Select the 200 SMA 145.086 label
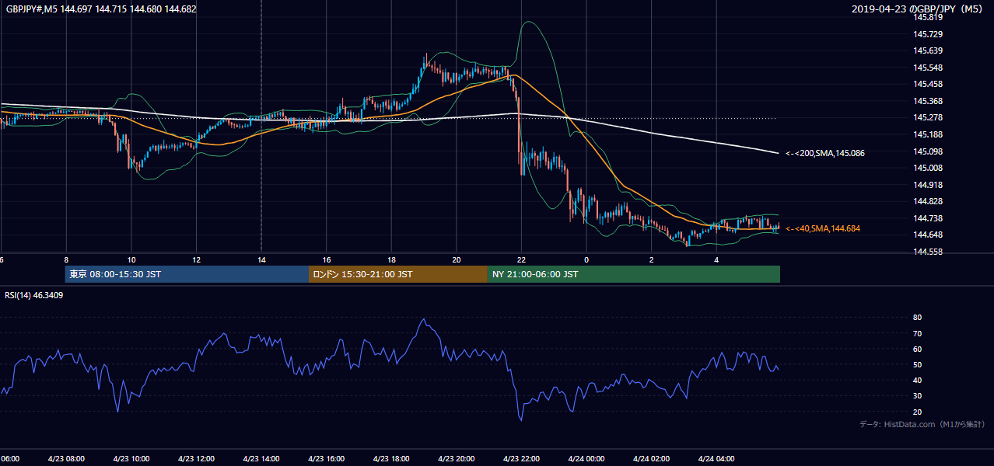 [825, 153]
